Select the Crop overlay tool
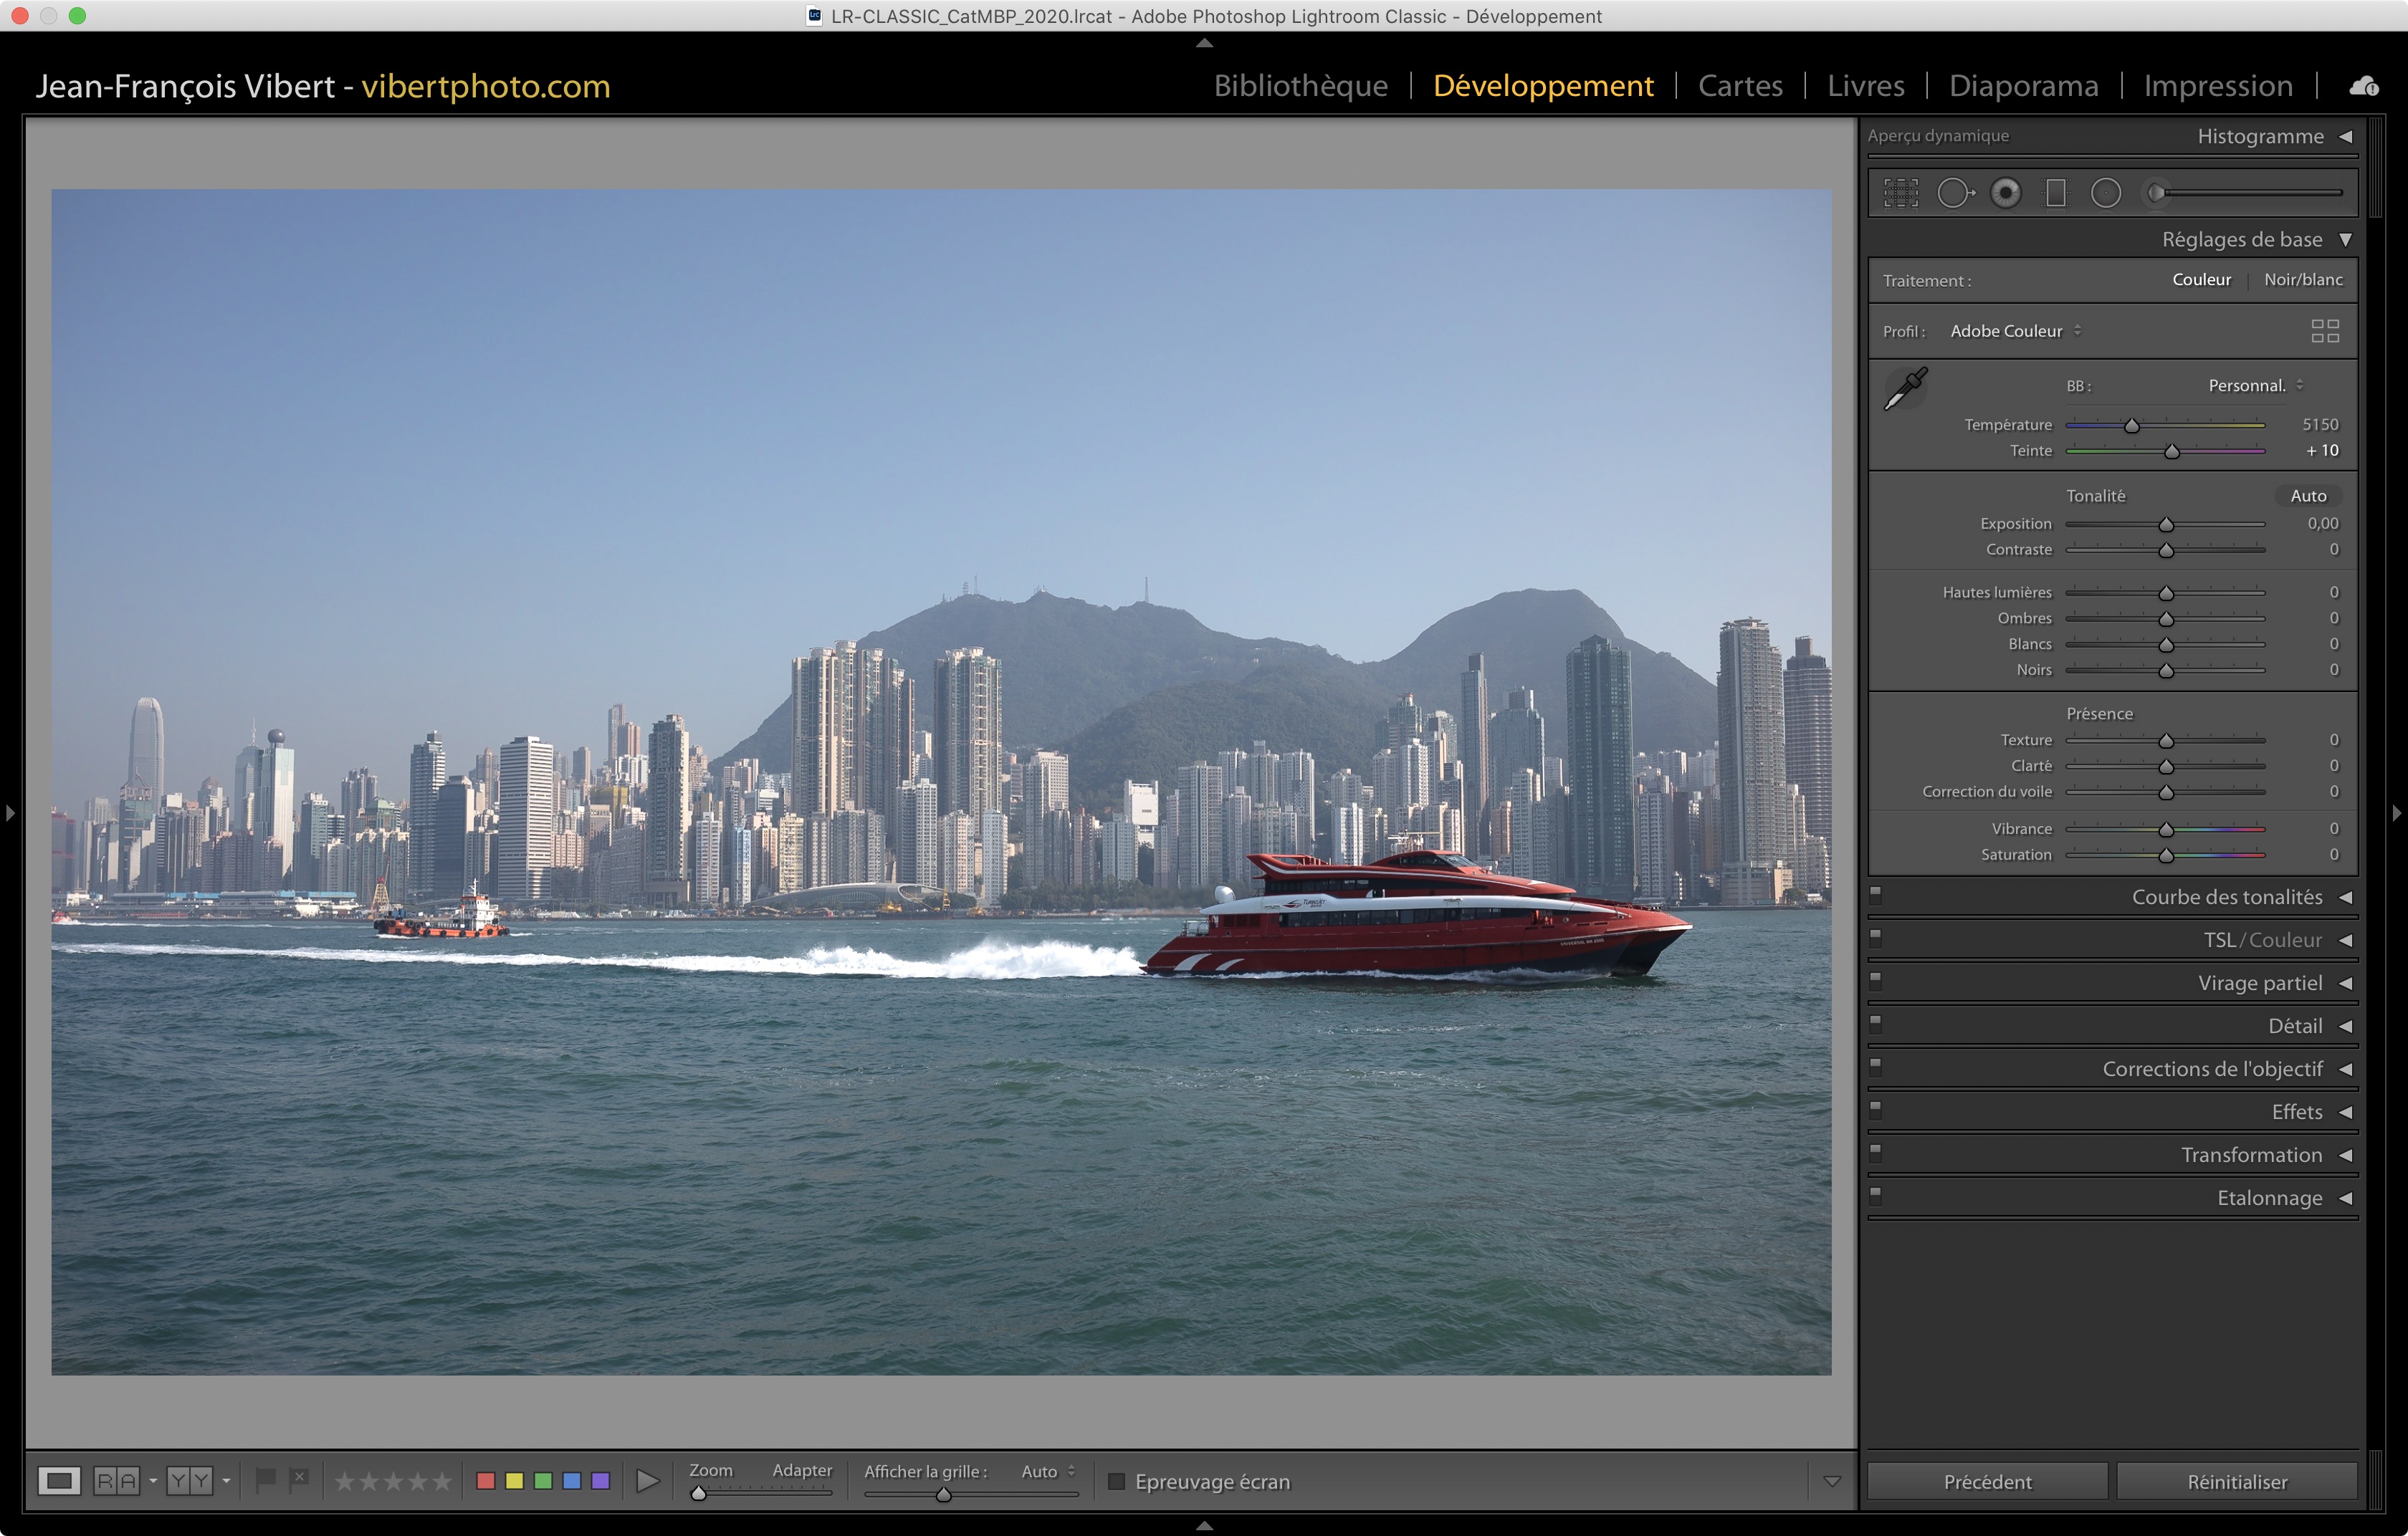Viewport: 2408px width, 1536px height. tap(1900, 193)
